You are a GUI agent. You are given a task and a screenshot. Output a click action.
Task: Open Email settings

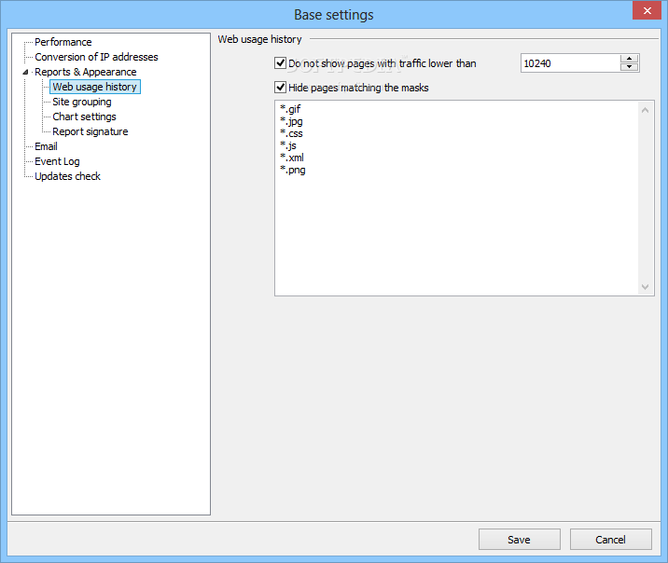click(x=46, y=146)
